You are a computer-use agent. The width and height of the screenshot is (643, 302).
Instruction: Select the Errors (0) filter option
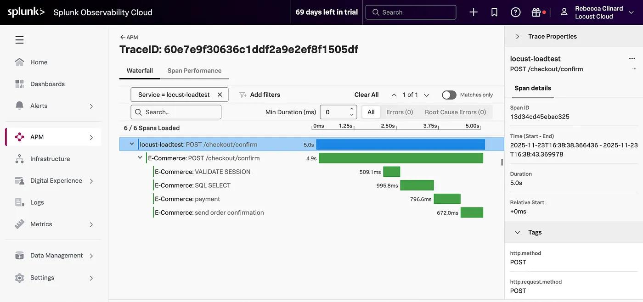[399, 112]
